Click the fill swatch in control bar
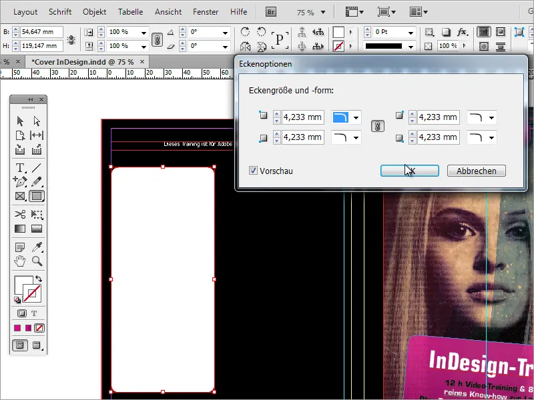Image resolution: width=534 pixels, height=400 pixels. click(x=338, y=32)
